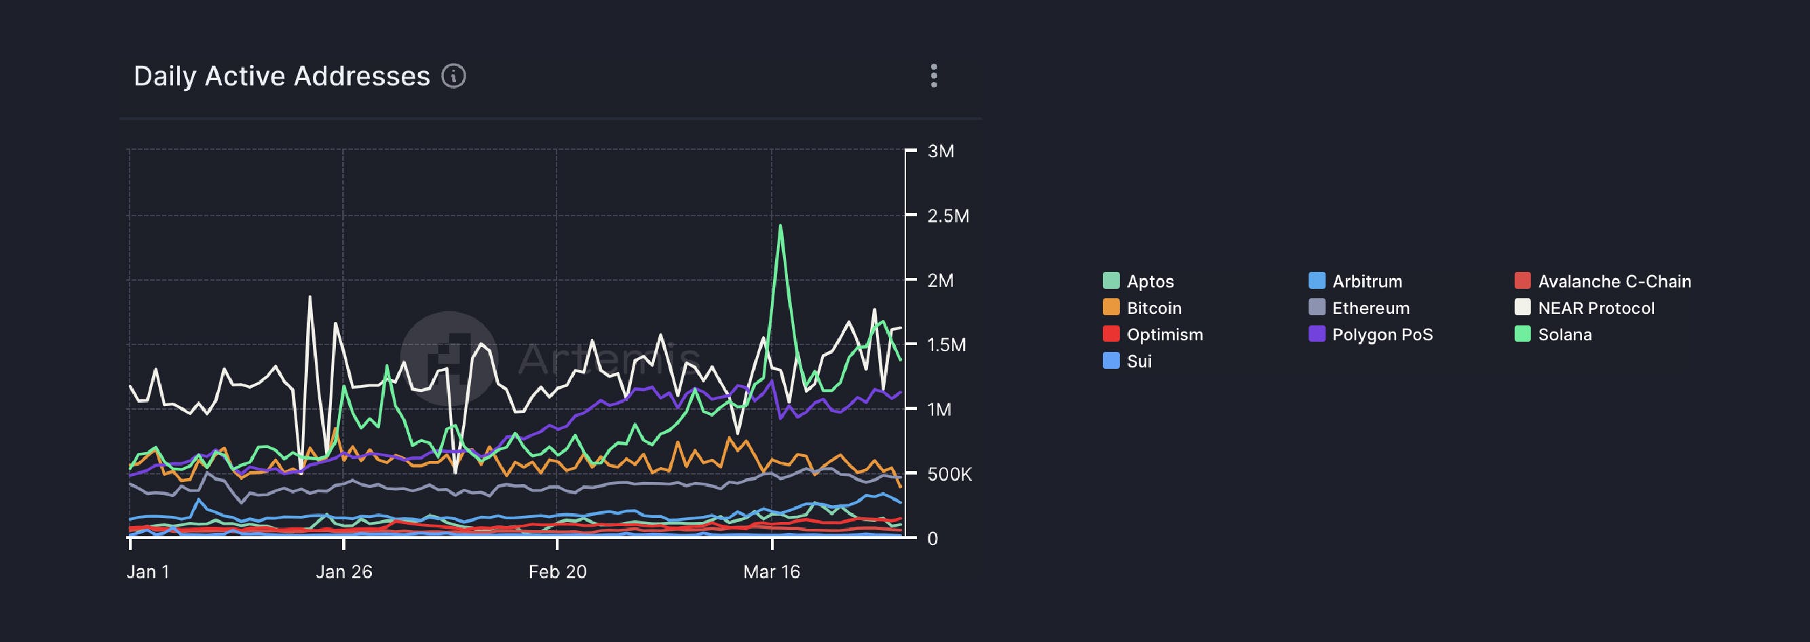Click the Arbitrum legend color swatch
The width and height of the screenshot is (1810, 642).
1317,281
